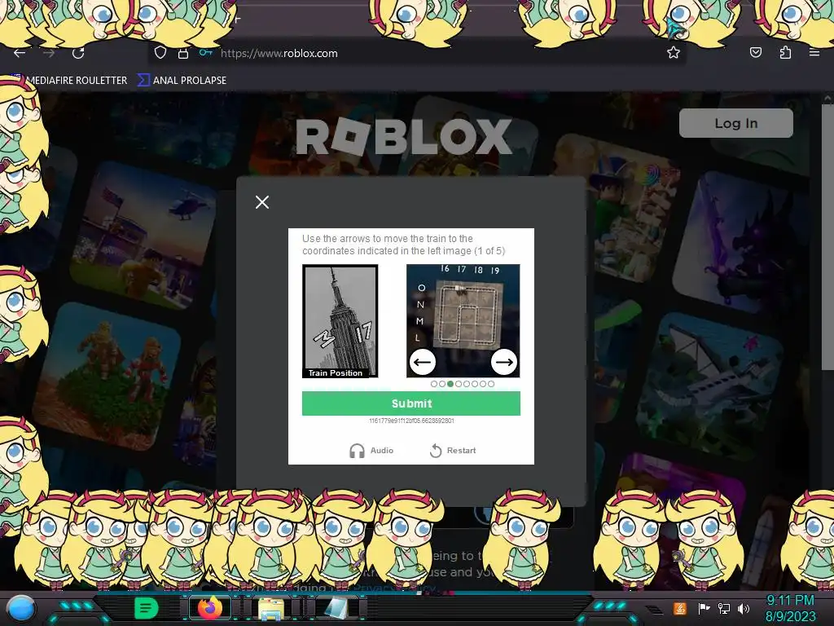The height and width of the screenshot is (626, 834).
Task: Click the taskbar clock showing 9:11 PM
Action: 790,608
